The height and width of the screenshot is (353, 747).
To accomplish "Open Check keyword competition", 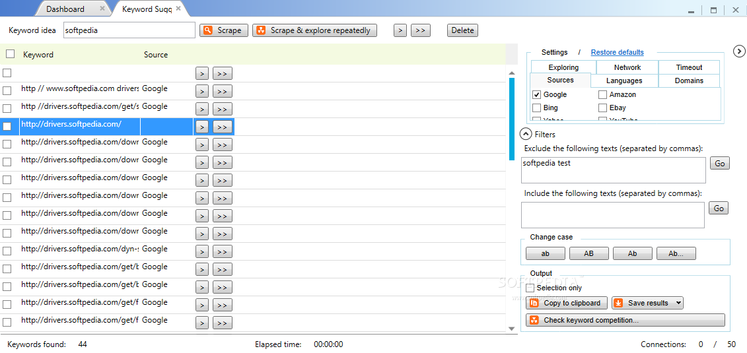I will coord(625,320).
